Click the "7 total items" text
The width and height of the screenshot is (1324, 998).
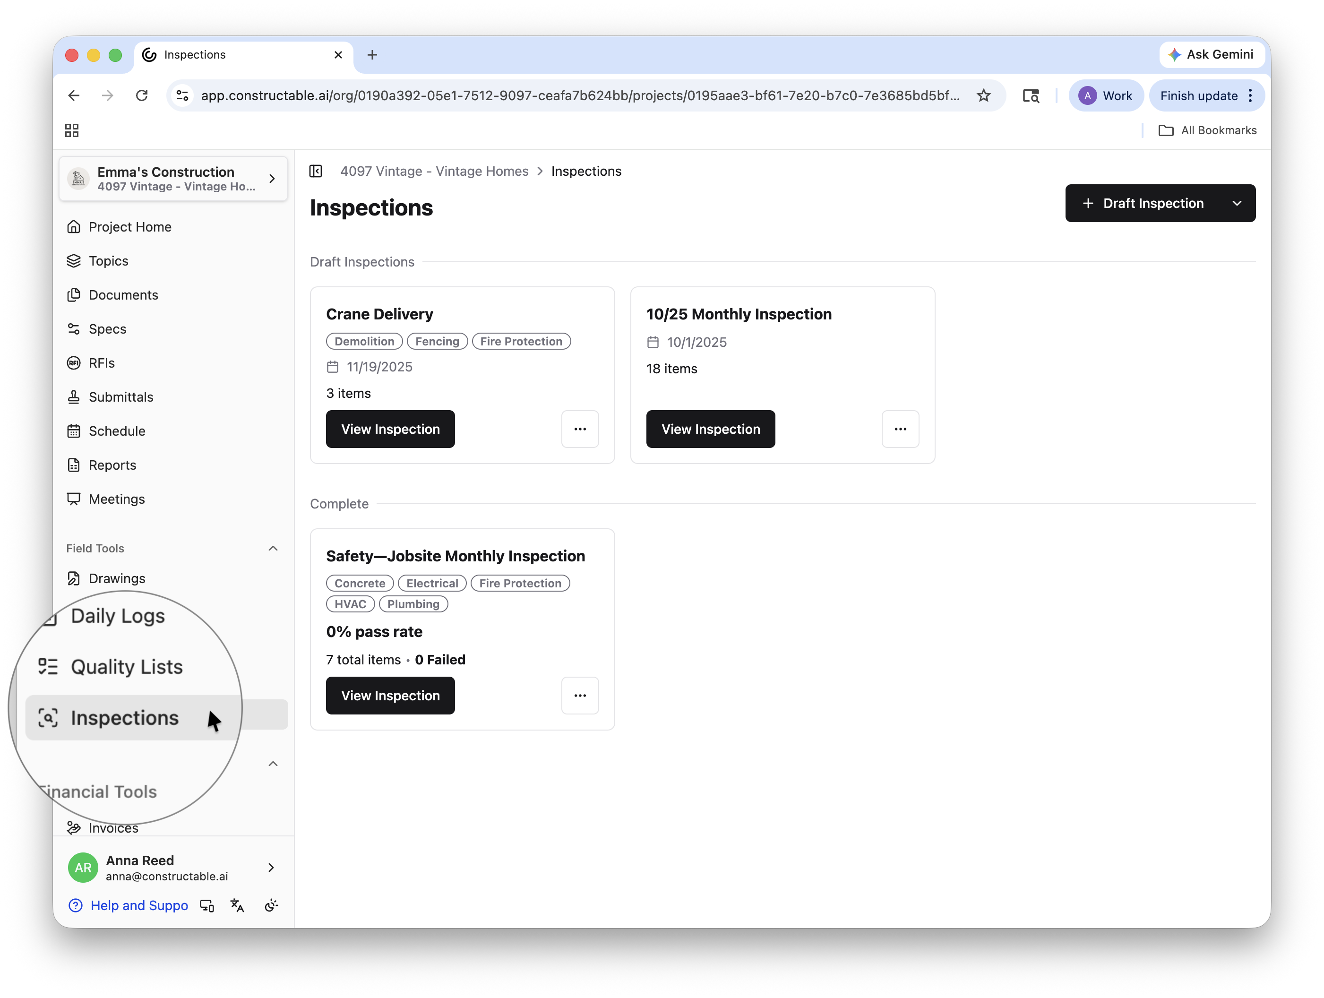[x=363, y=660]
